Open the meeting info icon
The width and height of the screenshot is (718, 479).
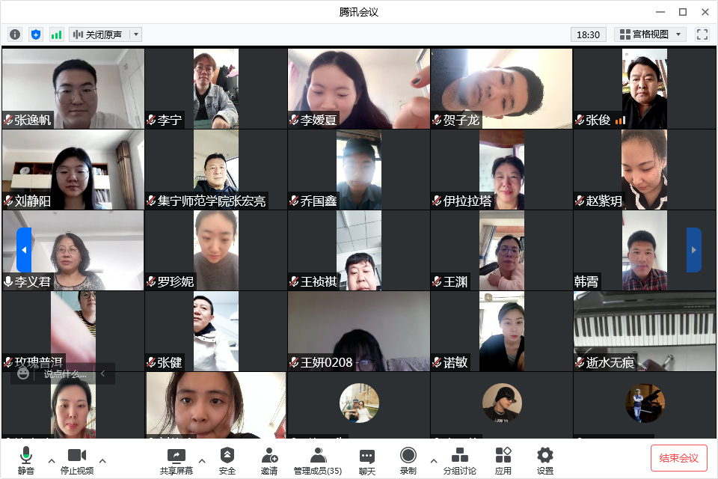coord(15,34)
